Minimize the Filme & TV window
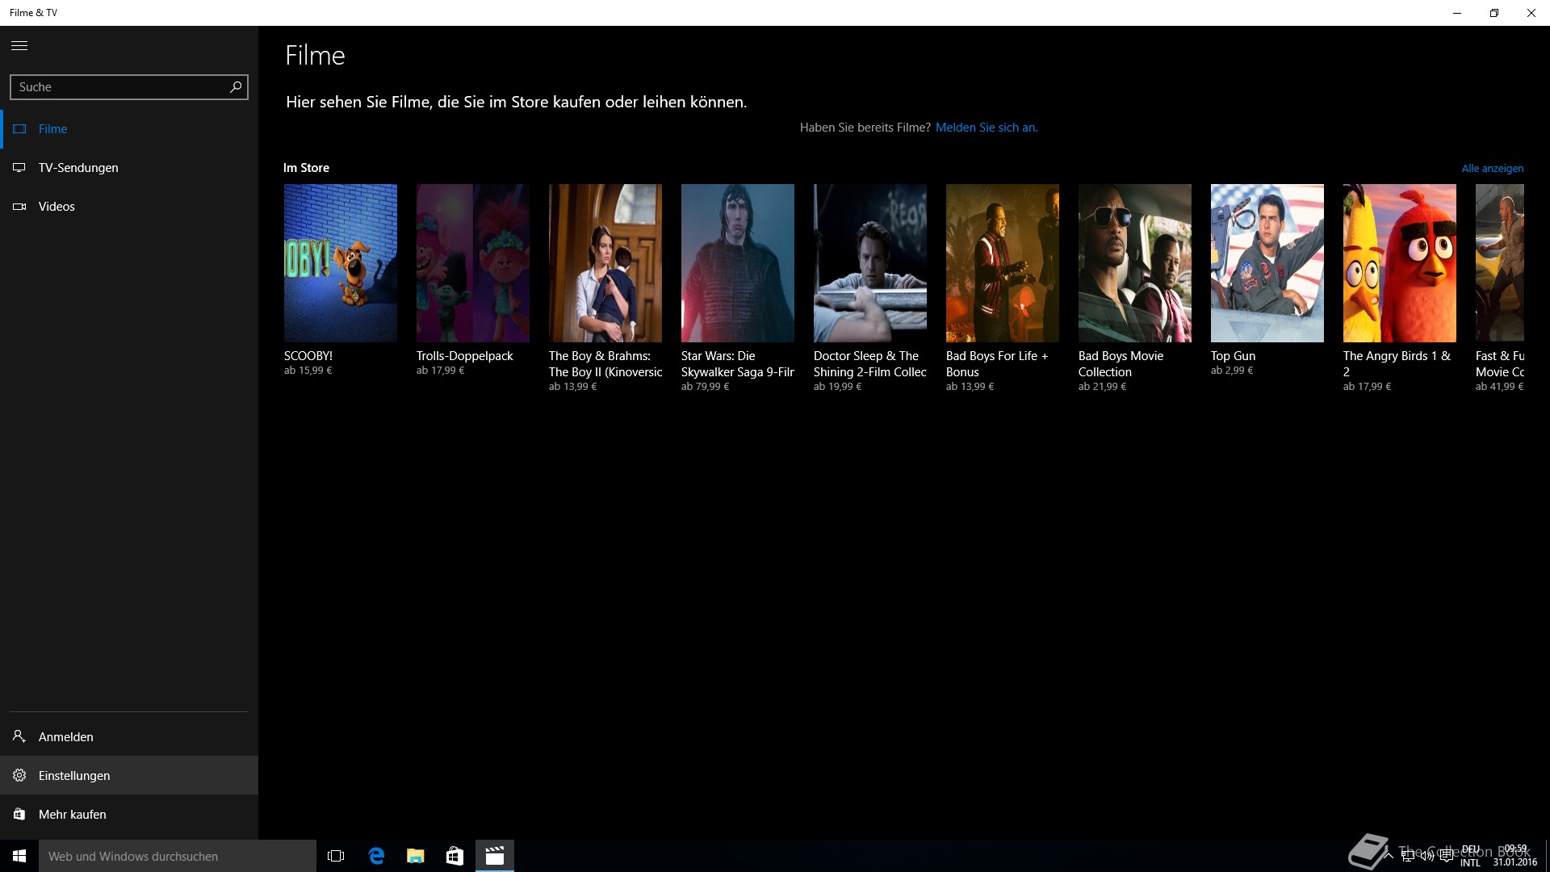The width and height of the screenshot is (1550, 872). click(x=1457, y=13)
